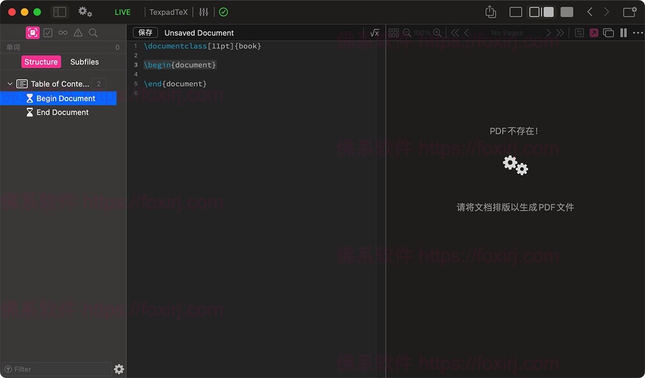645x378 pixels.
Task: Open PDF in external viewer with pink arrow button
Action: click(x=593, y=32)
